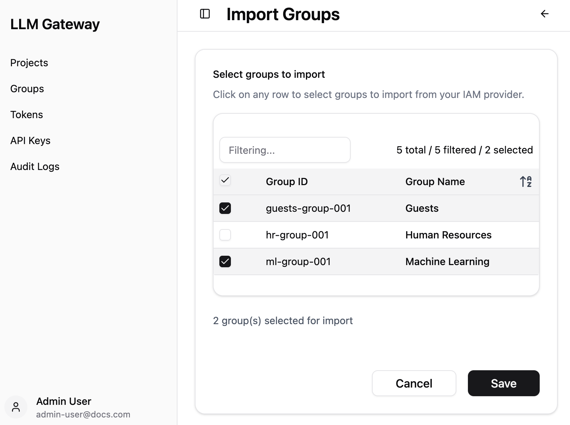Check the hr-group-001 checkbox
570x425 pixels.
coord(225,235)
